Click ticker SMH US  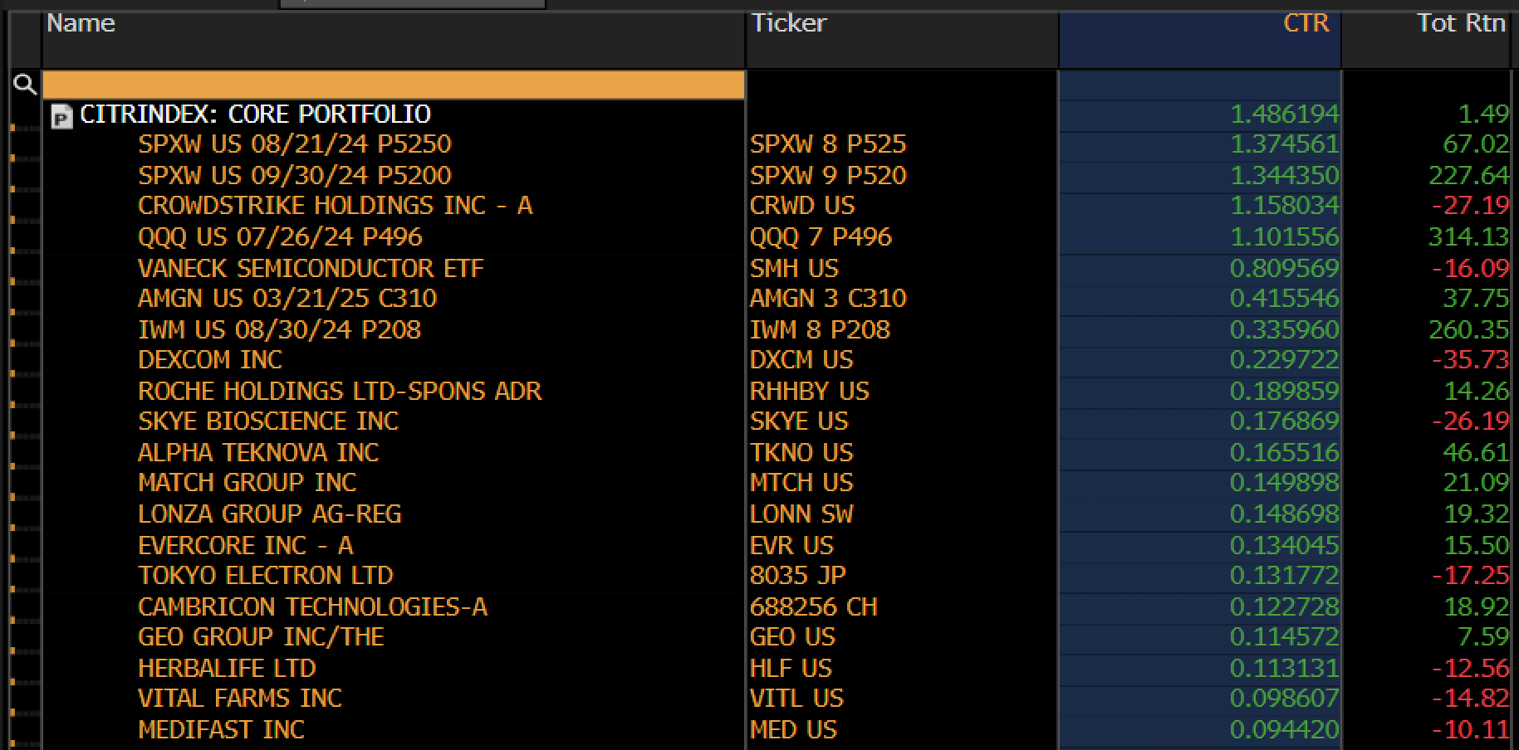[x=794, y=268]
